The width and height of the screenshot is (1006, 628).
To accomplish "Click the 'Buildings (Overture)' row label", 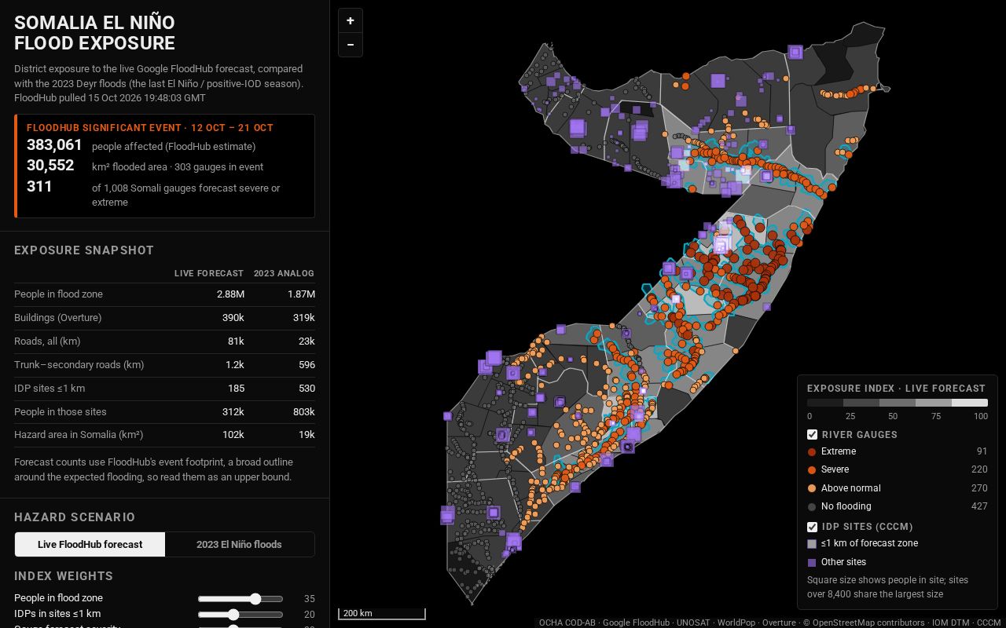I will tap(57, 318).
